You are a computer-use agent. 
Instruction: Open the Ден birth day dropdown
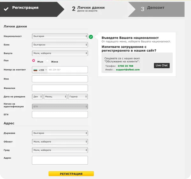point(37,97)
